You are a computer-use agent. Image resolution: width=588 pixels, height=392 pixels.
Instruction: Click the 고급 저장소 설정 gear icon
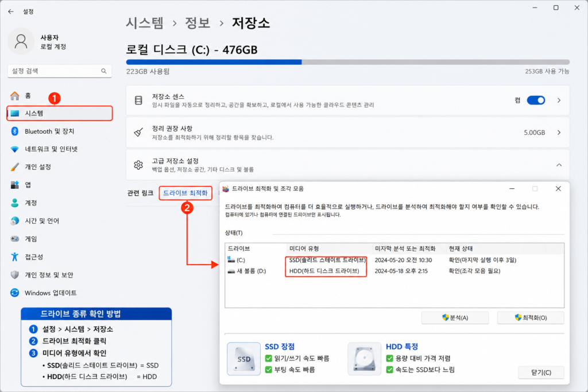138,165
